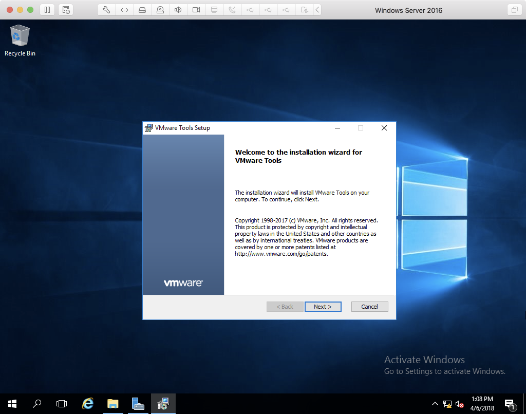Cancel the VMware Tools installation
The image size is (526, 414).
369,307
